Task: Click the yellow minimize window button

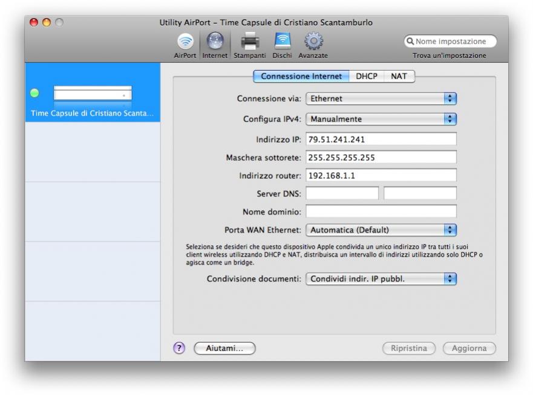Action: [47, 22]
